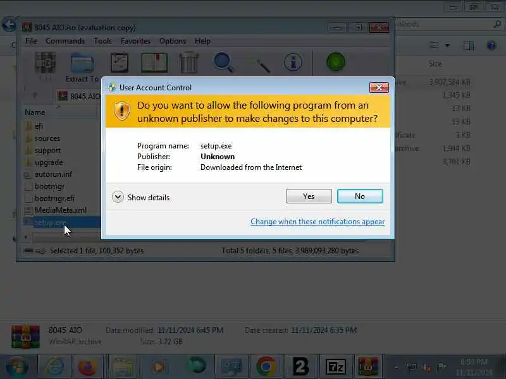Screen dimensions: 506x379
Task: Click WinRAR Delete trash can icon
Action: click(188, 63)
